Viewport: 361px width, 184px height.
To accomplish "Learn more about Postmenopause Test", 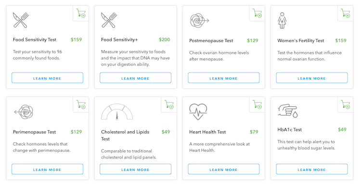I will [x=223, y=78].
